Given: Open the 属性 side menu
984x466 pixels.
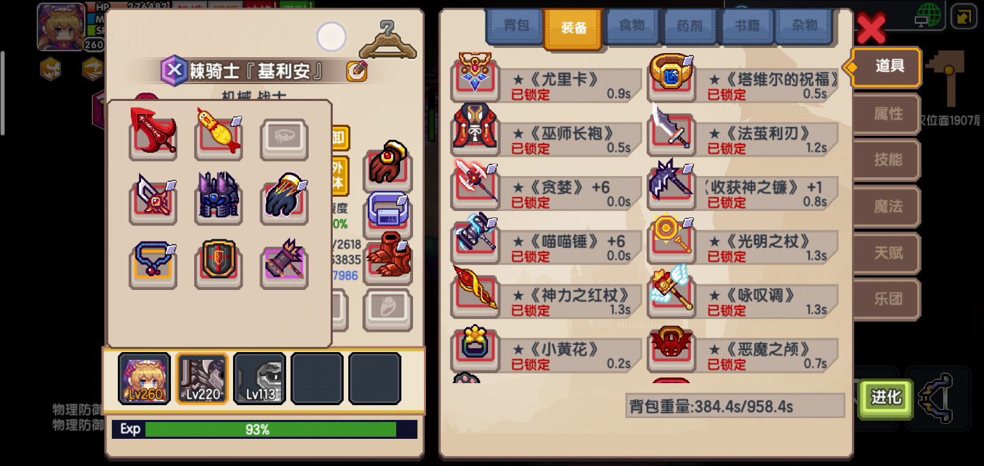Looking at the screenshot, I should pyautogui.click(x=887, y=114).
